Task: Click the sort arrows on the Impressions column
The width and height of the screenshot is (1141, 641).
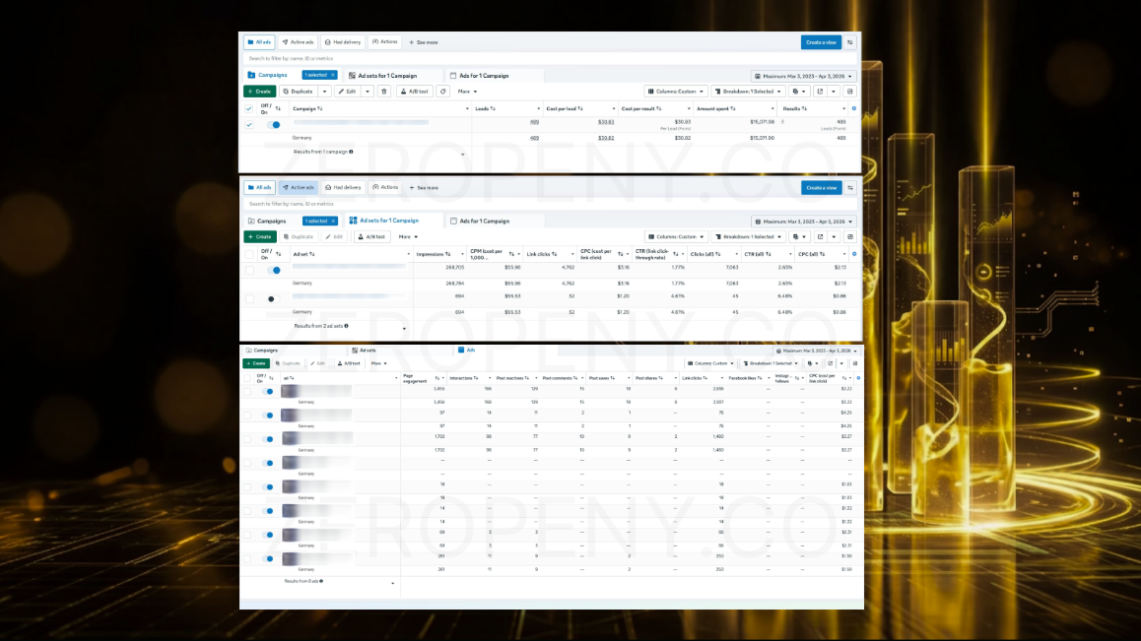Action: (448, 254)
